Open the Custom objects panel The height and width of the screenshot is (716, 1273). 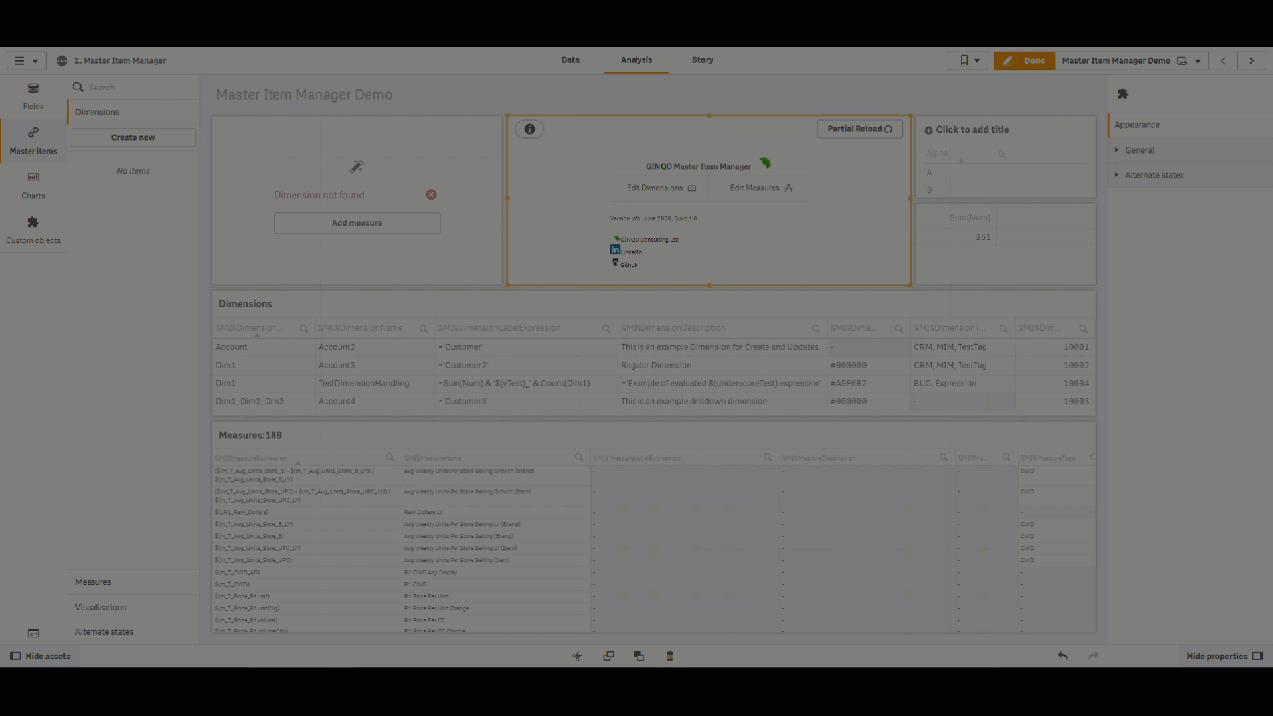33,230
